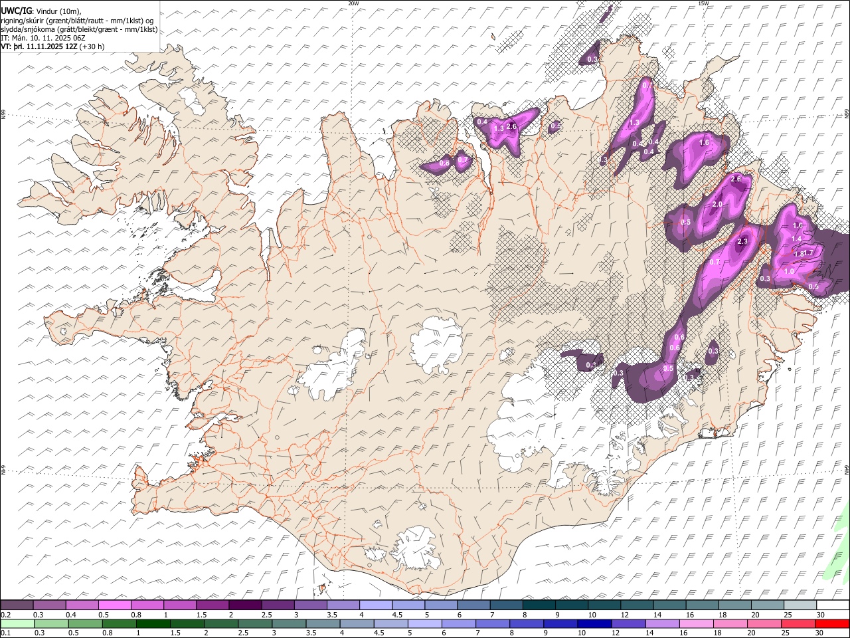The width and height of the screenshot is (850, 638).
Task: Click the 'VT: þri. 11.11.2025 12Z (+30 h)' line
Action: click(52, 47)
